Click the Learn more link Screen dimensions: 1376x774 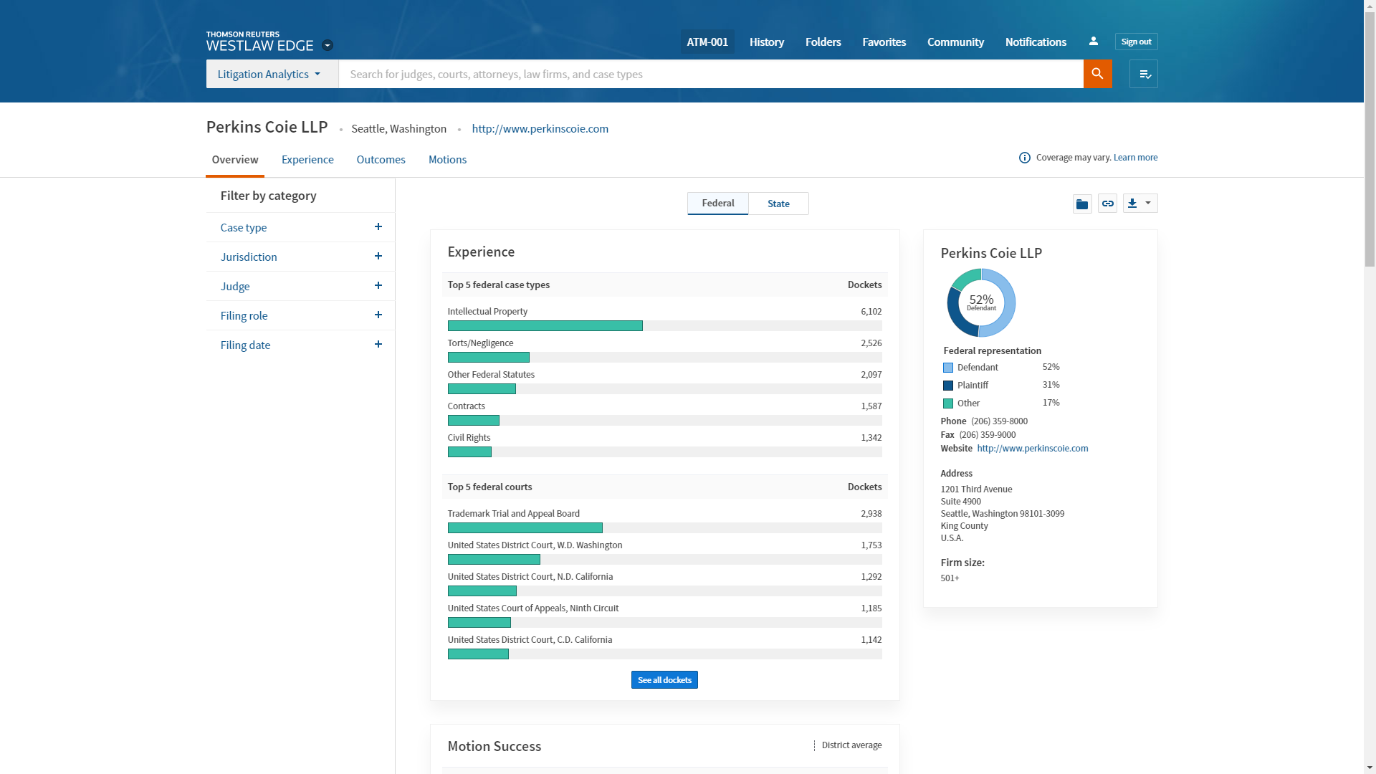point(1135,158)
